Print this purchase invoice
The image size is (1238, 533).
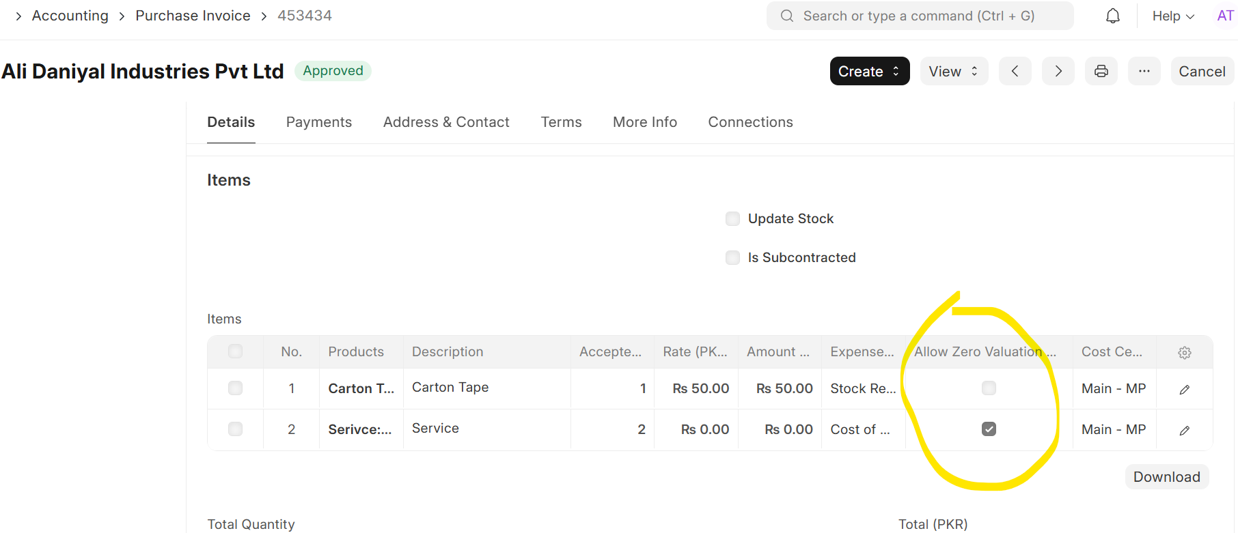(x=1101, y=71)
